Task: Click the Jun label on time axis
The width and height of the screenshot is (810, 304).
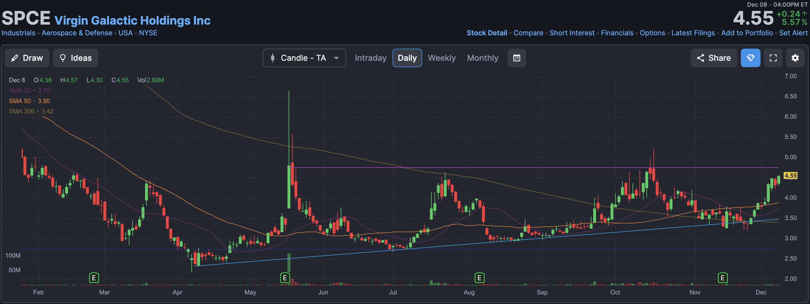Action: [323, 292]
